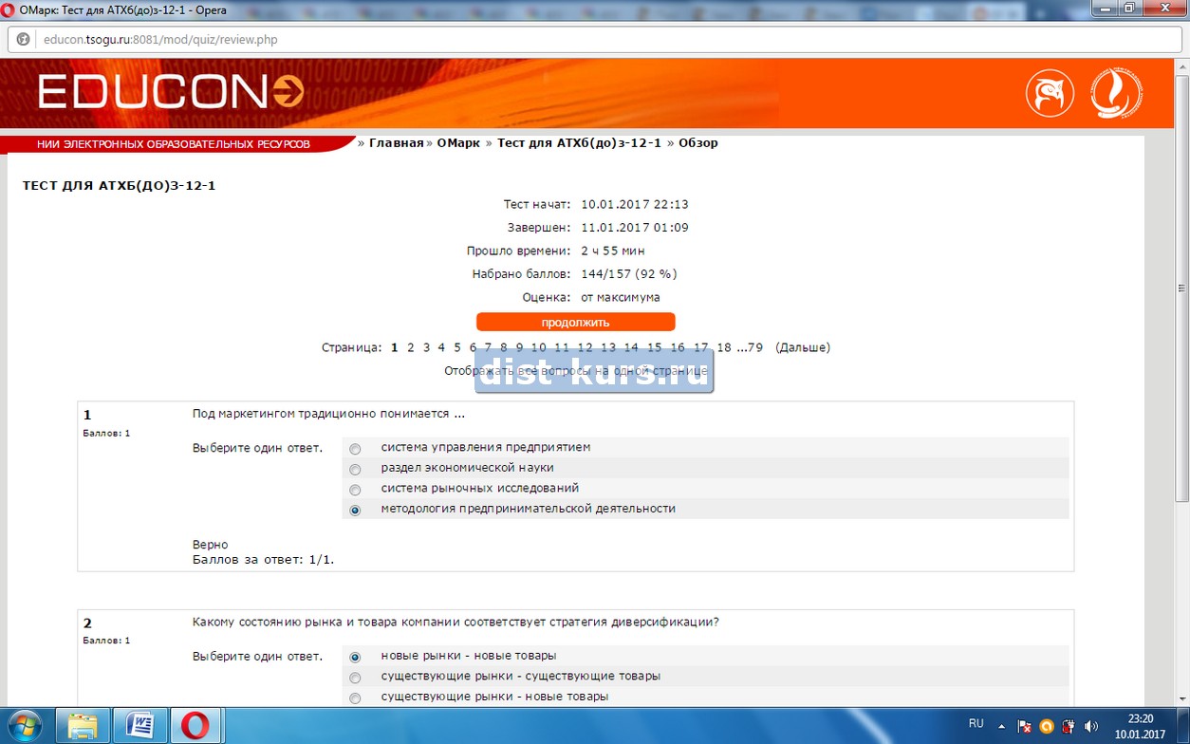Select answer 'новые рынки - новые товары'
This screenshot has height=744, width=1190.
point(355,657)
